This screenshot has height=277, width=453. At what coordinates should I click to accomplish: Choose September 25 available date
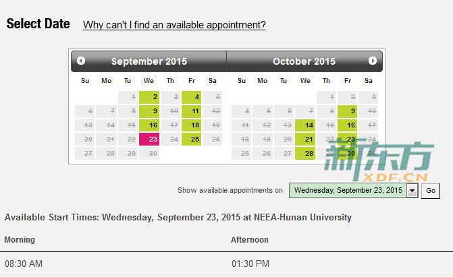click(x=191, y=140)
